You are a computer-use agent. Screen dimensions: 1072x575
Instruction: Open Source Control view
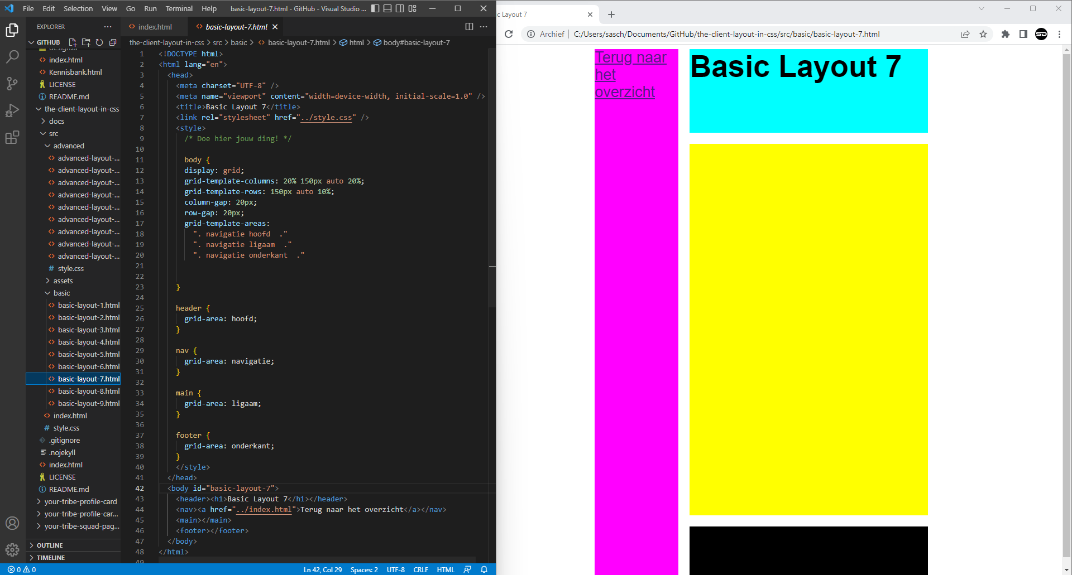[12, 84]
